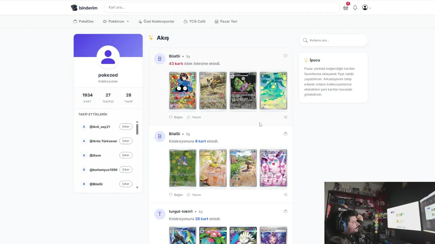Open turgut-tekin1 profile name

pyautogui.click(x=181, y=211)
